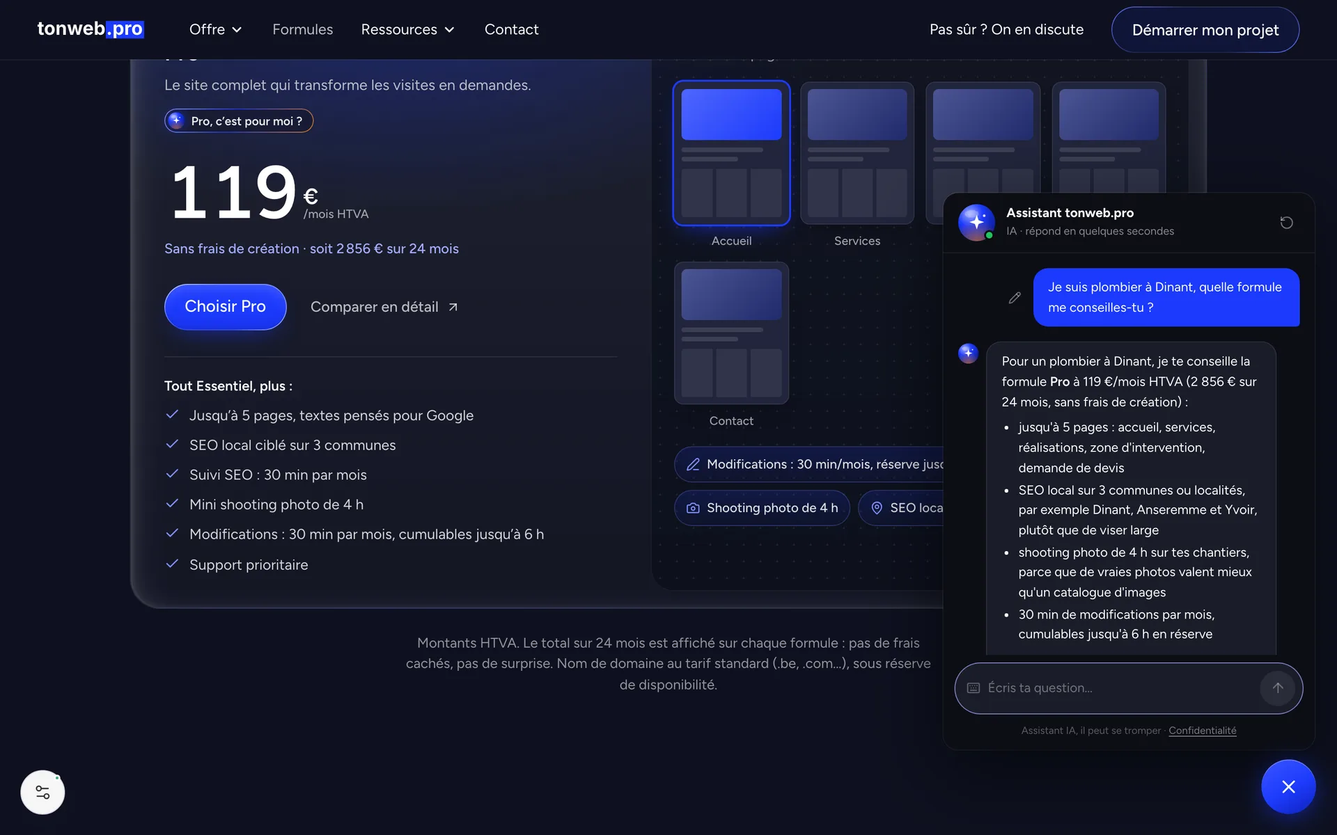1337x835 pixels.
Task: Click the tonweb.pro logo
Action: pos(91,29)
